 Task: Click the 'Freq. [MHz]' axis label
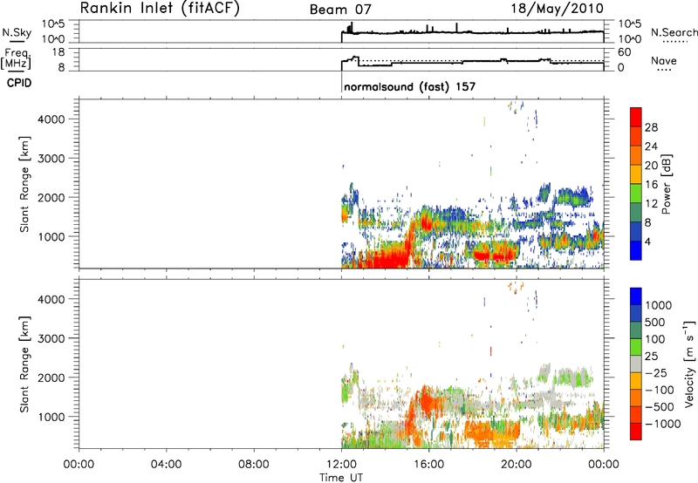(17, 58)
